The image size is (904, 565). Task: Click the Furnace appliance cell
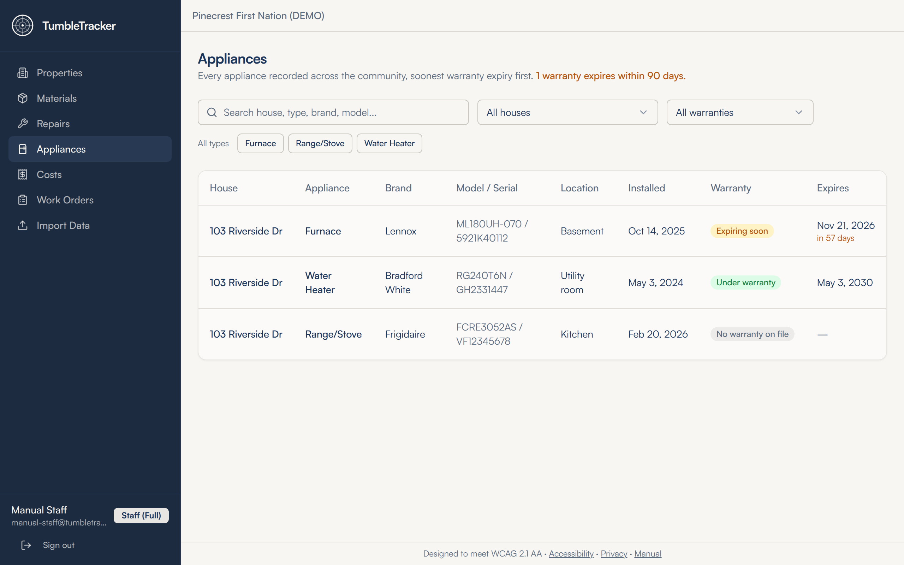[323, 231]
